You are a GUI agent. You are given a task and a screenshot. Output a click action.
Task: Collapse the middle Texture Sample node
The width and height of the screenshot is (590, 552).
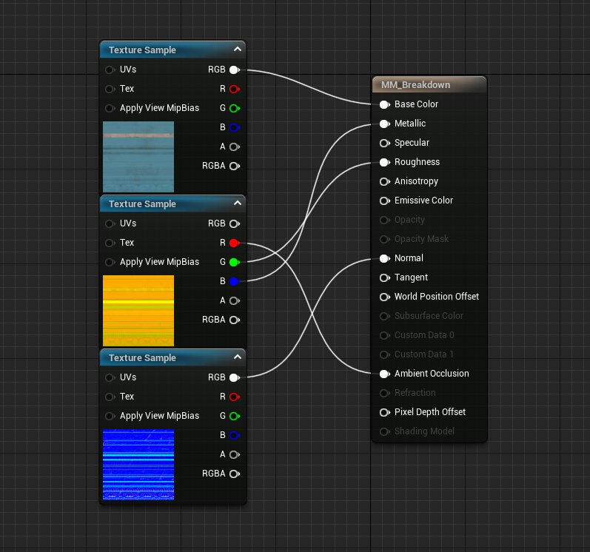click(238, 203)
